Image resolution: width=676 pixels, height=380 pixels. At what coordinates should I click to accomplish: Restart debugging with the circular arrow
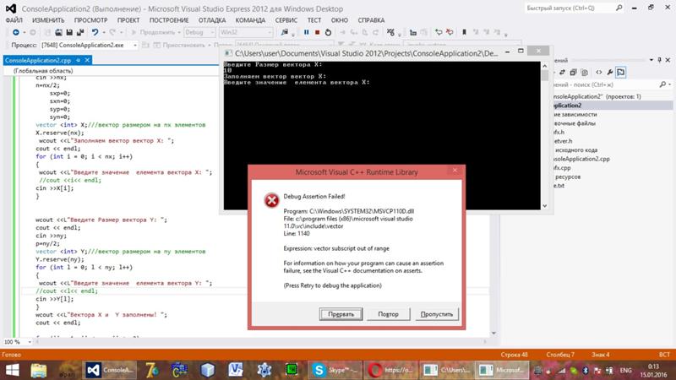(x=328, y=32)
